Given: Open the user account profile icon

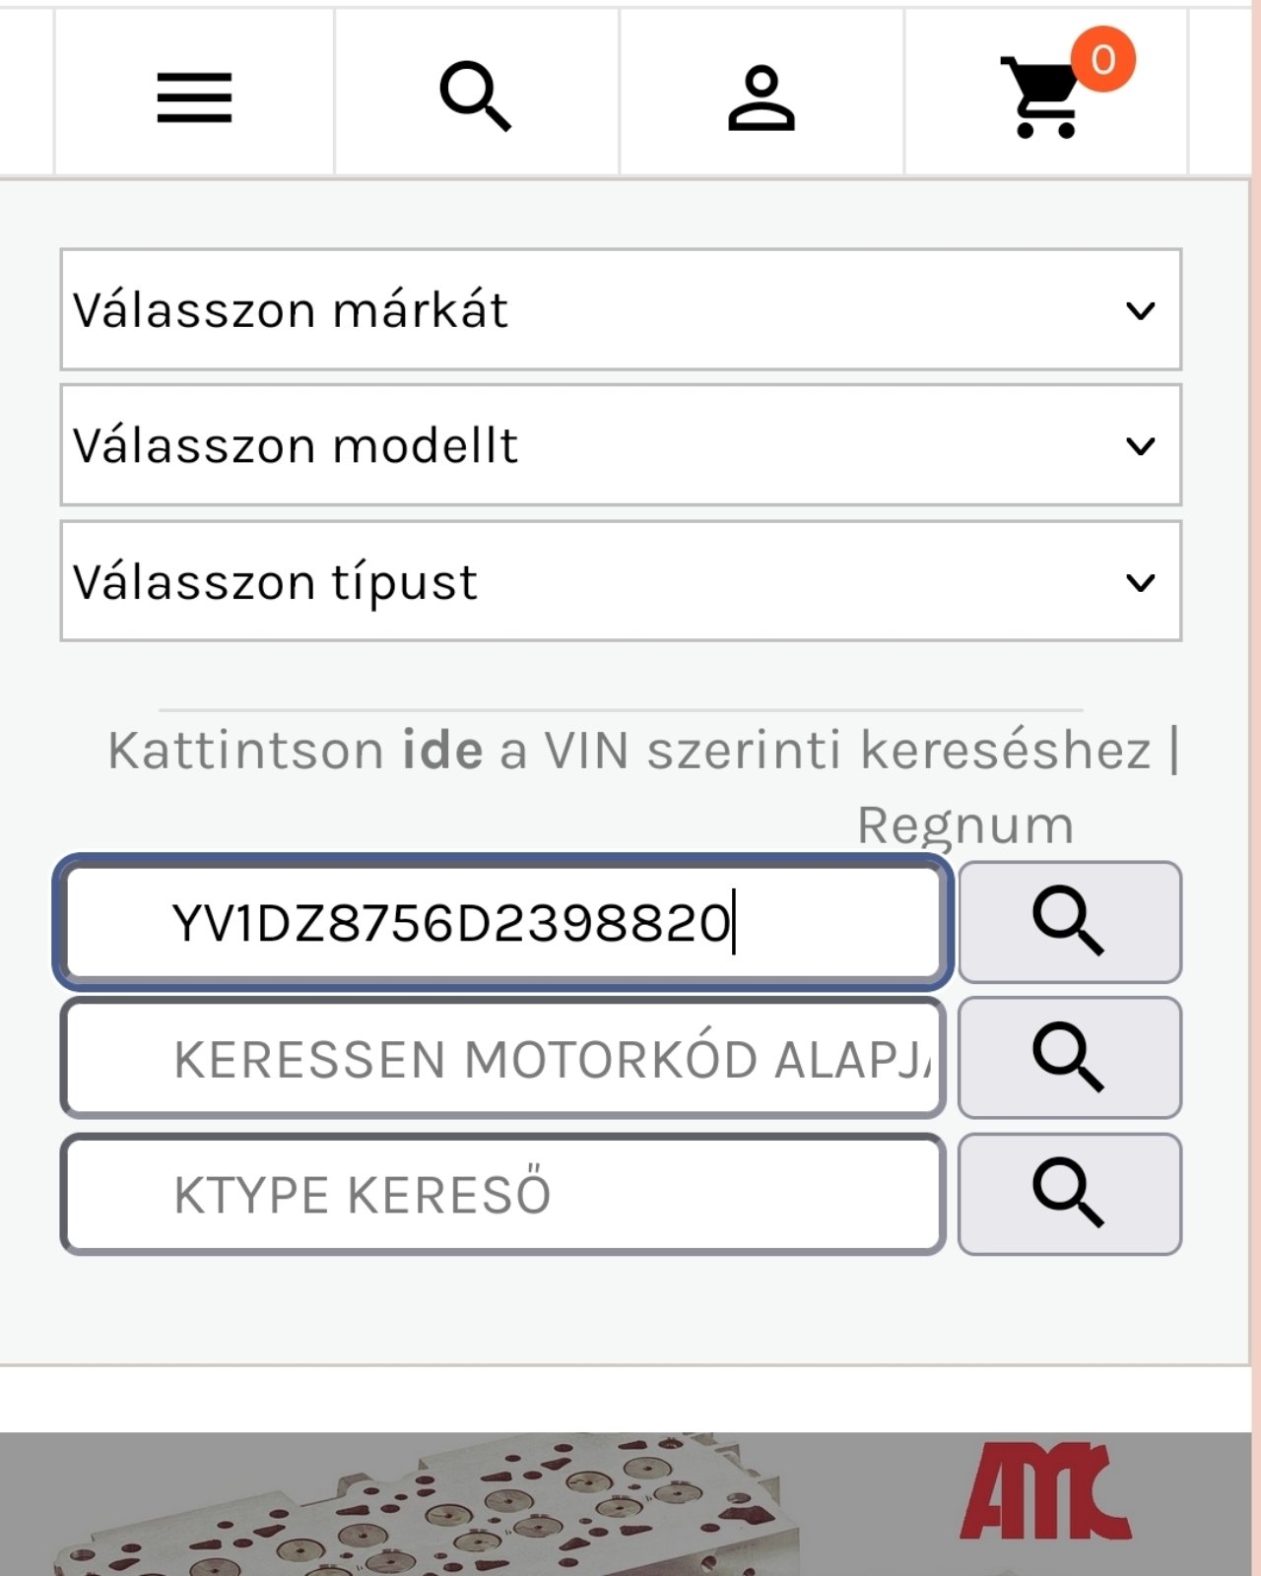Looking at the screenshot, I should click(x=761, y=97).
